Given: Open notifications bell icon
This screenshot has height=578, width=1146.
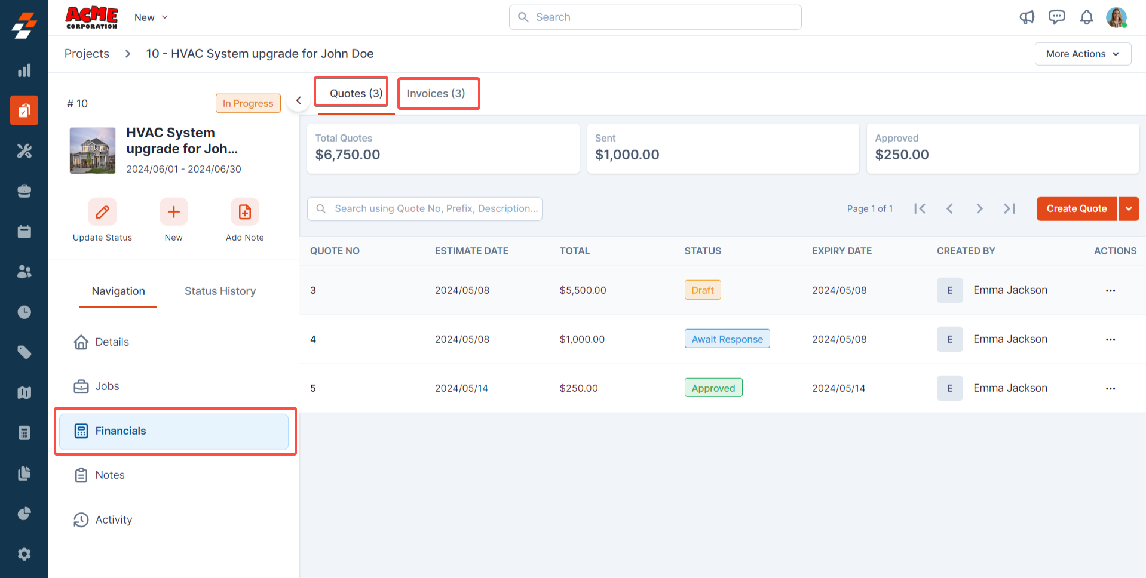Looking at the screenshot, I should tap(1086, 17).
